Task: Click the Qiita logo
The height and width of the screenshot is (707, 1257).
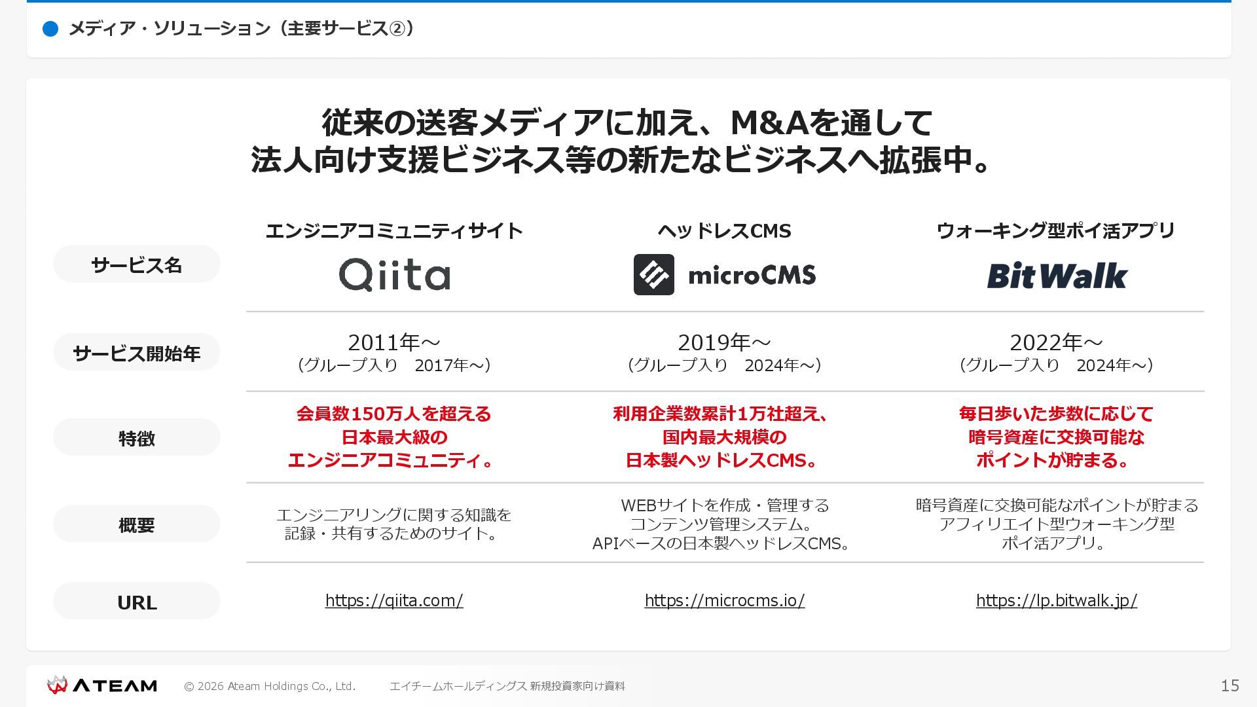Action: click(x=394, y=274)
